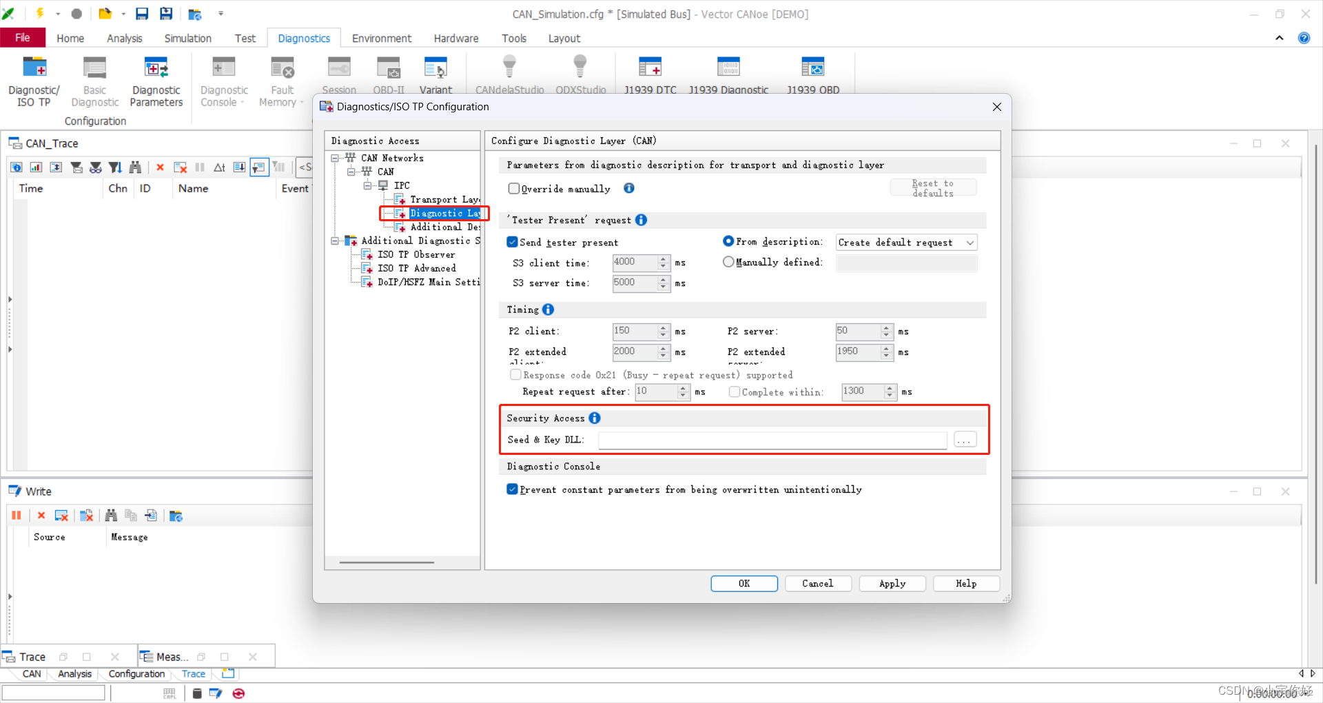
Task: Toggle Response code 0x21 supported checkbox
Action: tap(515, 374)
